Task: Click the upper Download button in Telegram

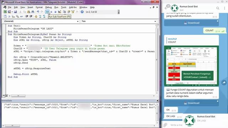Action: pyautogui.click(x=192, y=23)
